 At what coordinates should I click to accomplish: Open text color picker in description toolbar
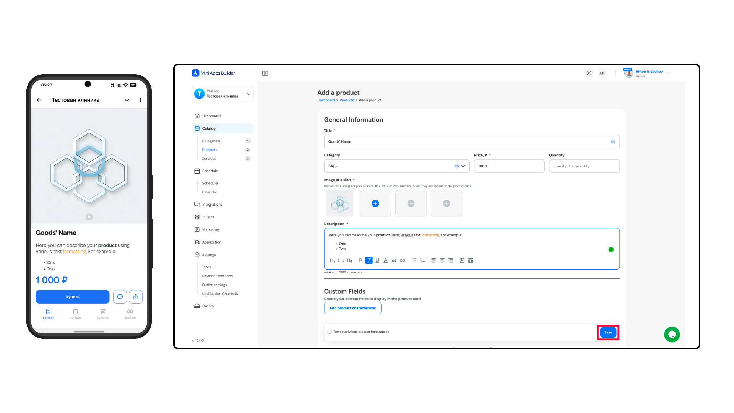pyautogui.click(x=386, y=260)
